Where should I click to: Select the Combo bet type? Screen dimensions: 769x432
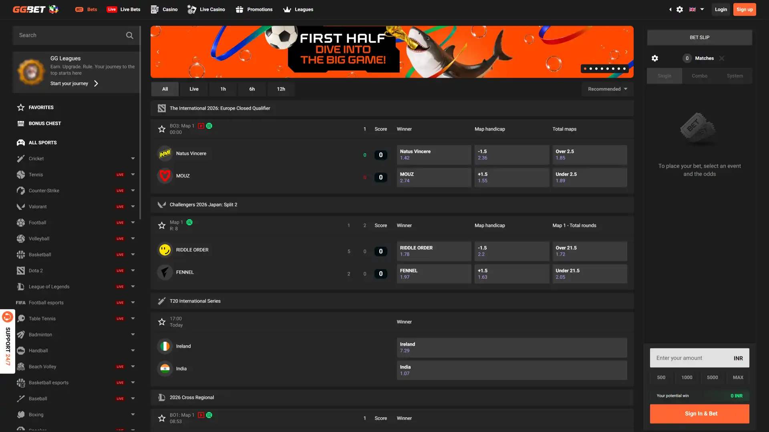click(699, 76)
